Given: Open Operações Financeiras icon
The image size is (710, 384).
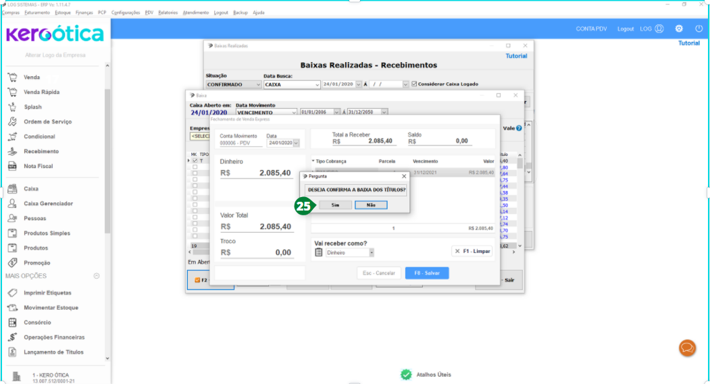Looking at the screenshot, I should (x=12, y=337).
